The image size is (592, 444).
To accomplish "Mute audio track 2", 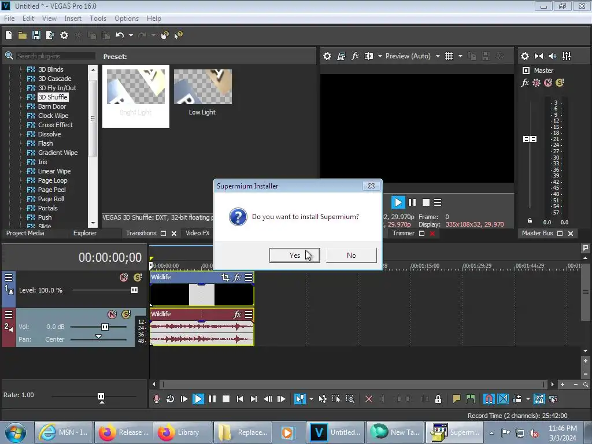I will [x=112, y=314].
